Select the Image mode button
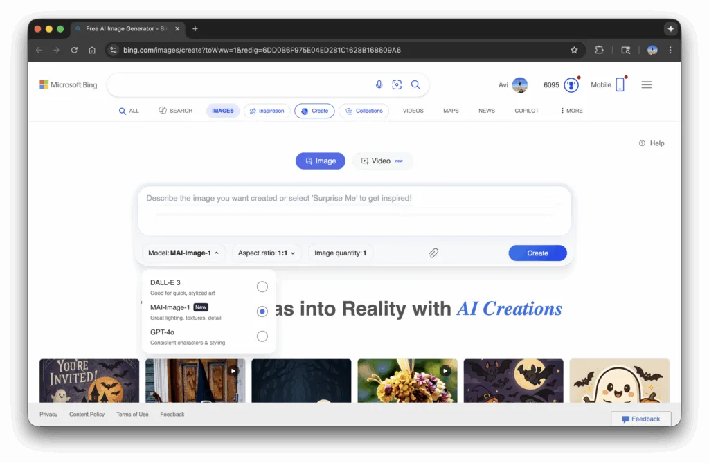Image resolution: width=709 pixels, height=463 pixels. 321,161
